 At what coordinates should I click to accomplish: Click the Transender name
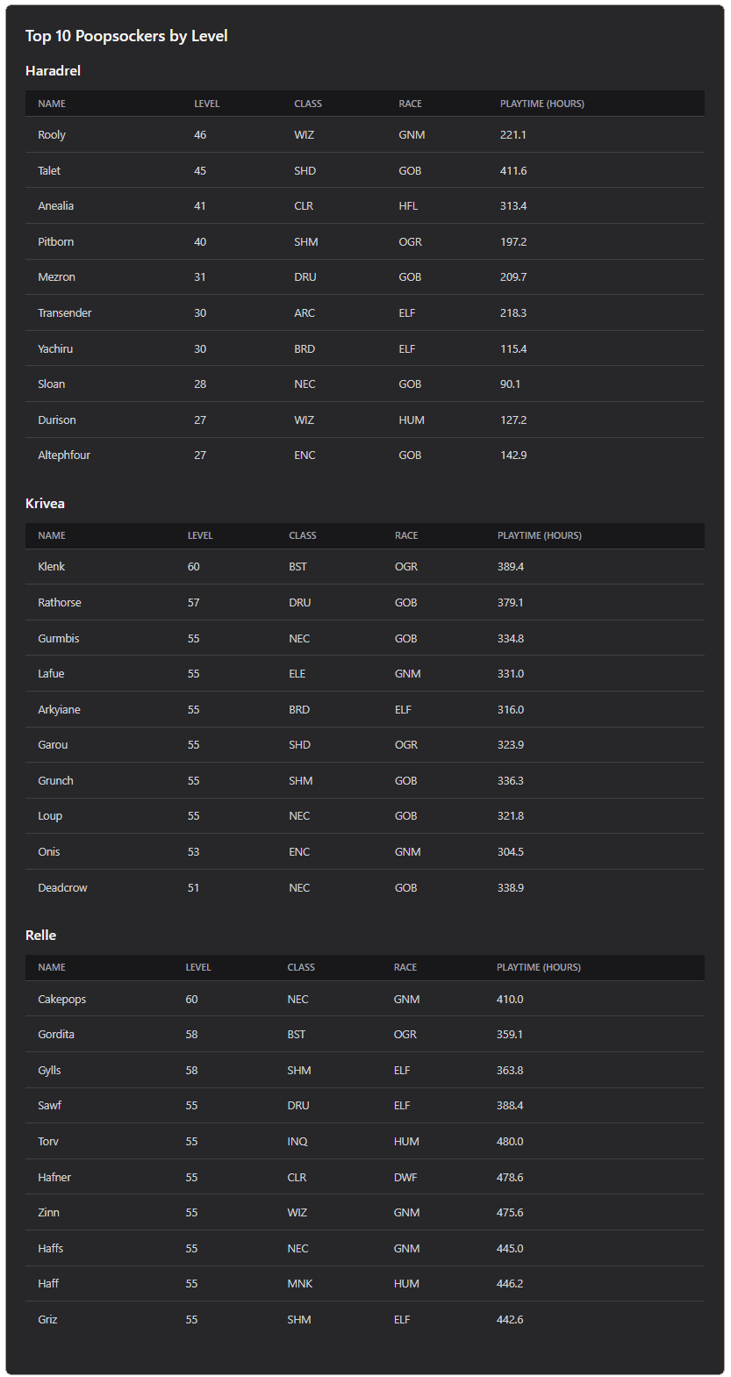pyautogui.click(x=65, y=313)
